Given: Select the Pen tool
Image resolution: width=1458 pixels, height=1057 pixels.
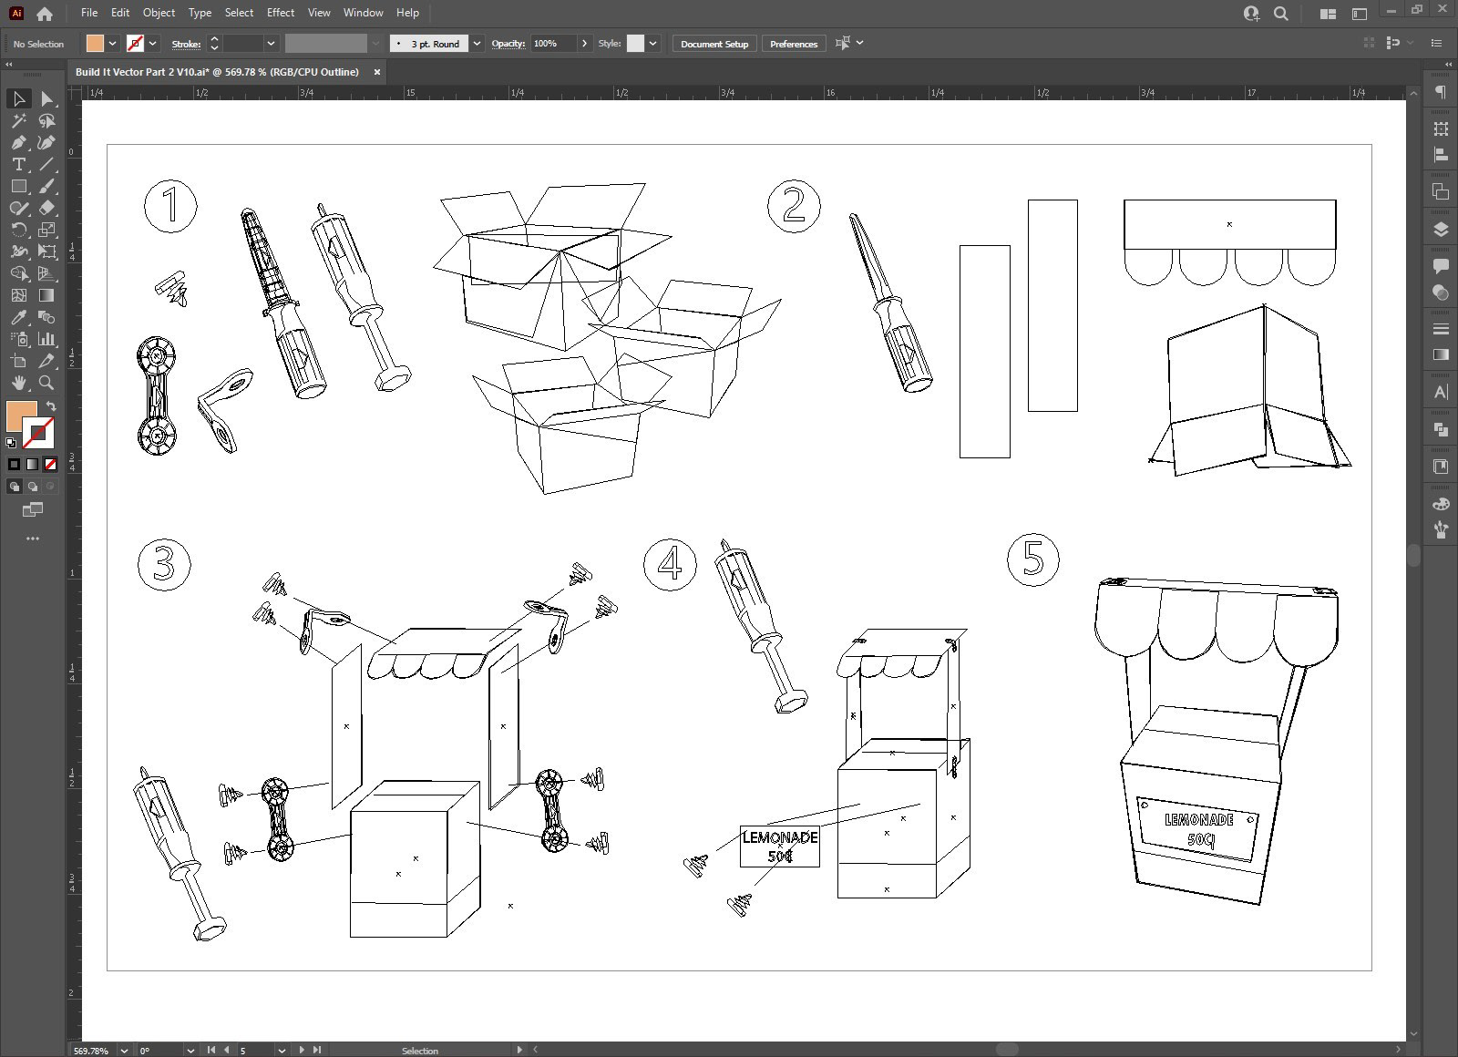Looking at the screenshot, I should (x=18, y=142).
